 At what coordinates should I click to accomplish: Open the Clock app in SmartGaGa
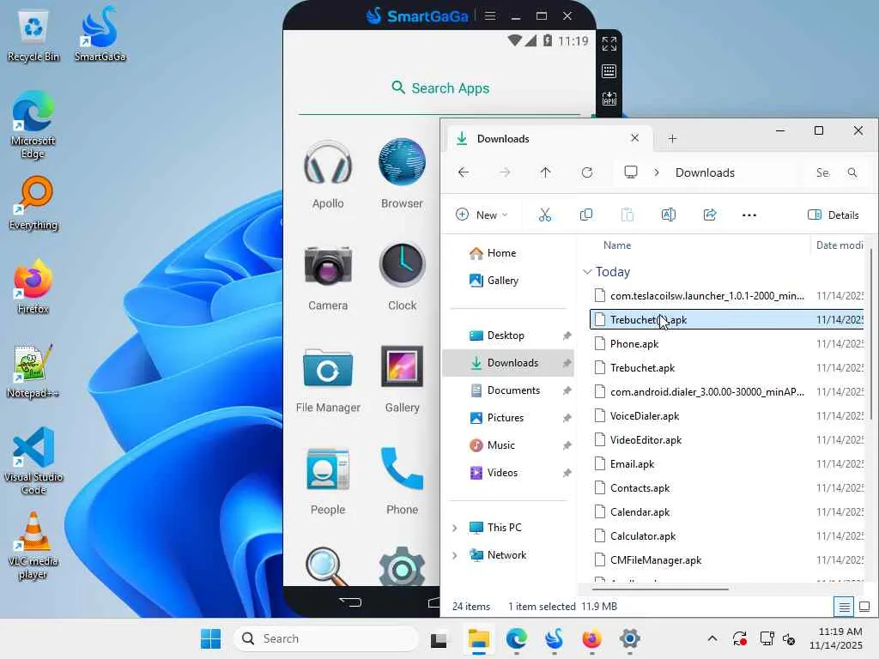pos(402,277)
